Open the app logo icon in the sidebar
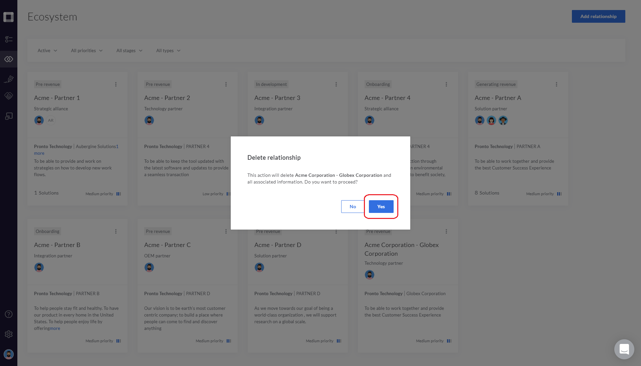 click(x=9, y=17)
